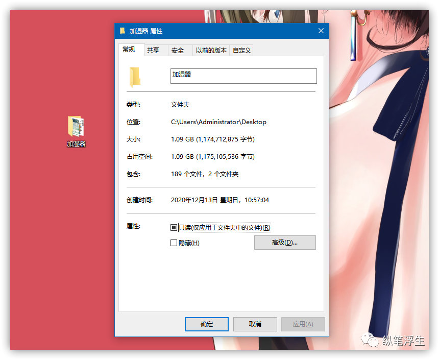Click the folder icon in the title bar
Image resolution: width=439 pixels, height=360 pixels.
click(x=123, y=31)
